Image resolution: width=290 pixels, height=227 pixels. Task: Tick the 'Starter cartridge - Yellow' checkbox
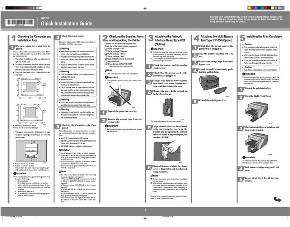point(106,54)
